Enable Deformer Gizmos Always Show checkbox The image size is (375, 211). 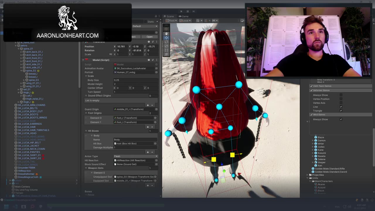[x=341, y=95]
